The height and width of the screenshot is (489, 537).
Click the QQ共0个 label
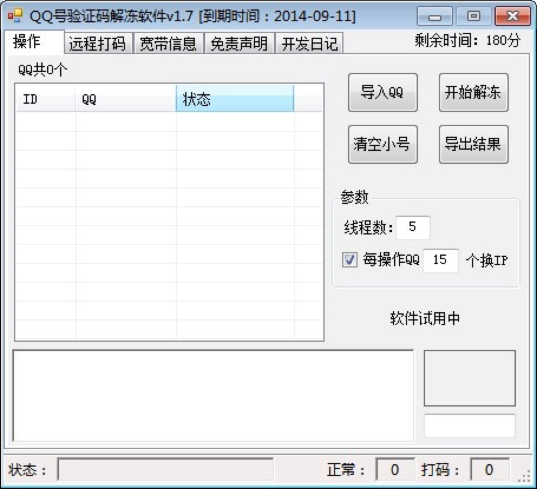(43, 70)
